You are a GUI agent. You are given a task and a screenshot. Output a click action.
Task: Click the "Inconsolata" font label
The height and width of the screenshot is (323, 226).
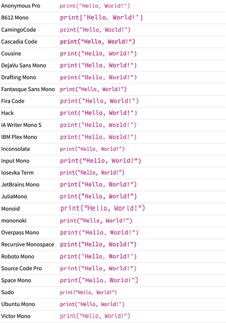[15, 149]
